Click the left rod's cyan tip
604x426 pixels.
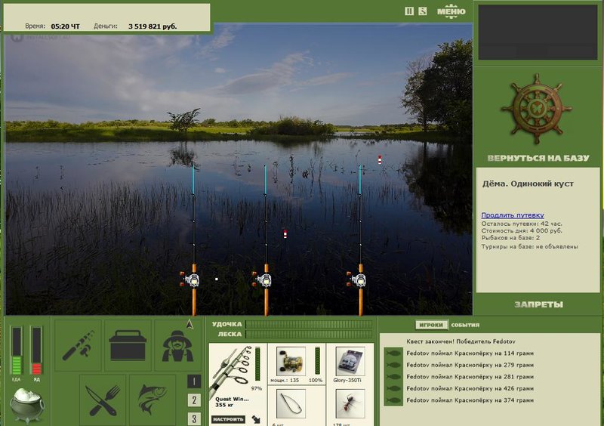click(x=193, y=180)
